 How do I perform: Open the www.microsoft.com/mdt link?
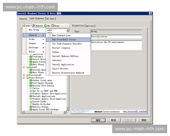point(135,111)
